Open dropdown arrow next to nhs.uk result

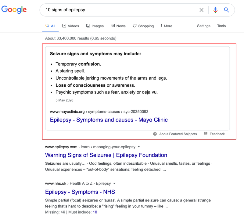click(114, 183)
